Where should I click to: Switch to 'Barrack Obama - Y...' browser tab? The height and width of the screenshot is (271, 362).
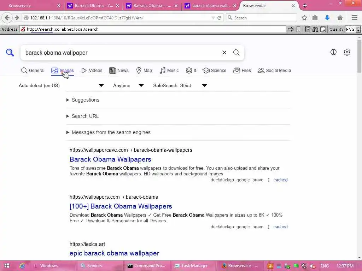pyautogui.click(x=93, y=6)
